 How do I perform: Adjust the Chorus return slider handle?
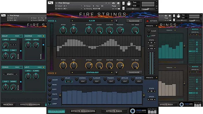click(43, 45)
